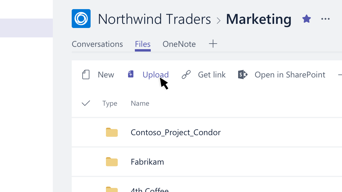Toggle the select-all checkmark in header
The height and width of the screenshot is (192, 342).
click(86, 103)
